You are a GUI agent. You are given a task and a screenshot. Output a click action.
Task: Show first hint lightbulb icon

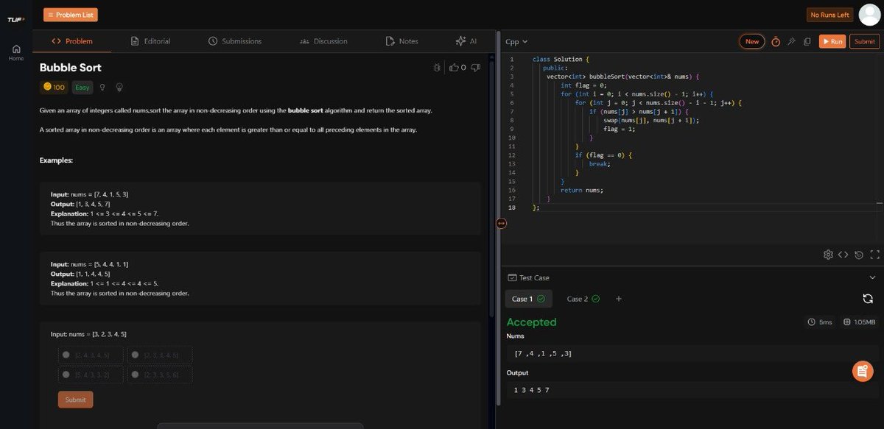102,88
